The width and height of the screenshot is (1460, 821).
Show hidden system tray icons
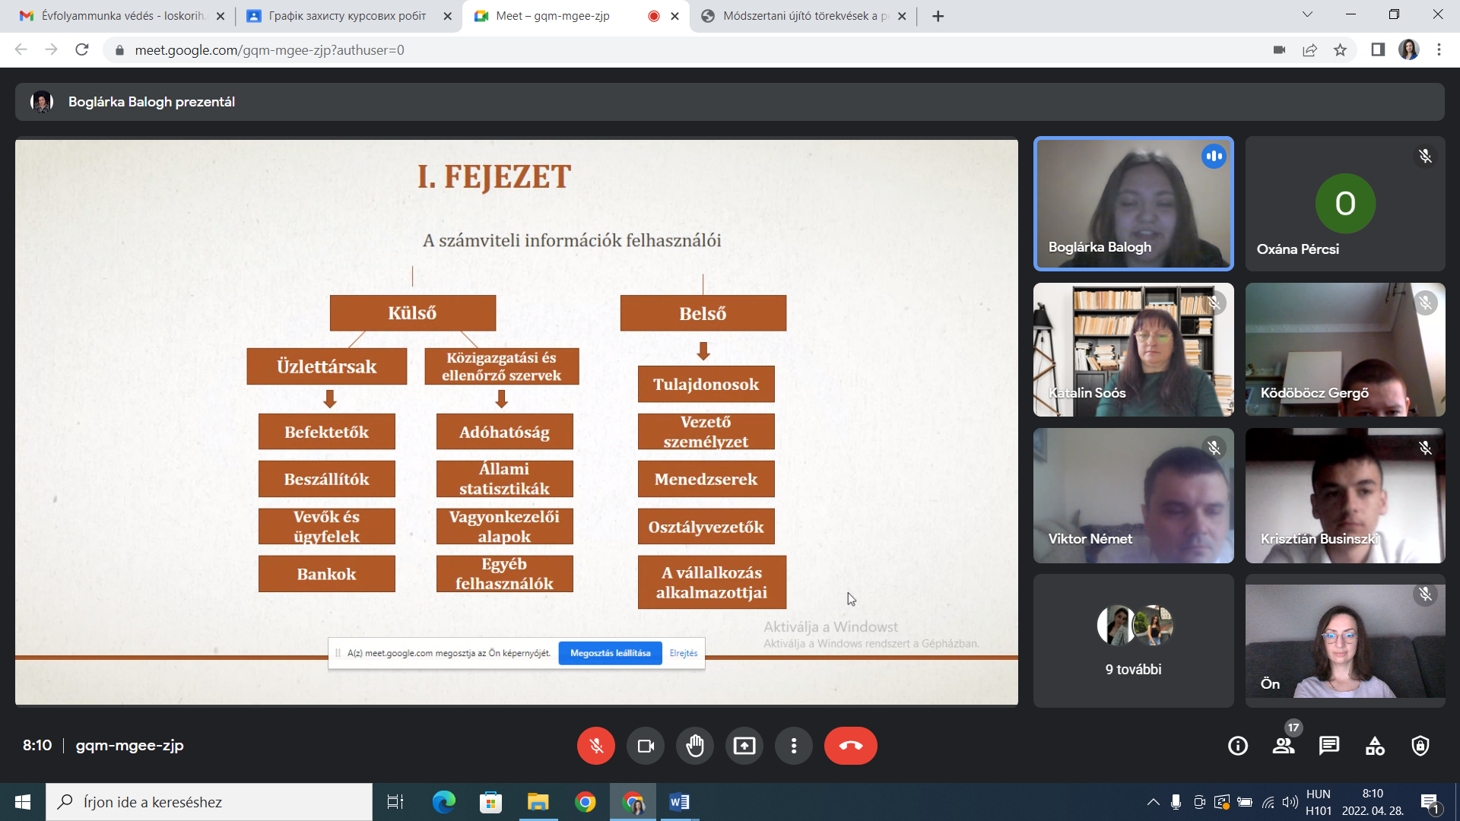(x=1153, y=802)
